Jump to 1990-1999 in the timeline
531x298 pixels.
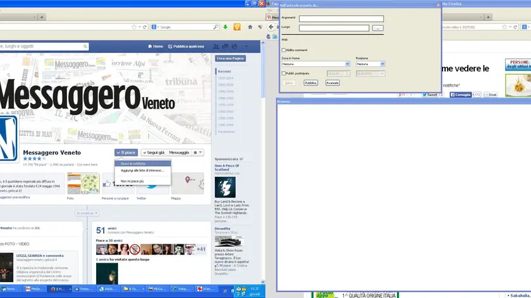226,92
